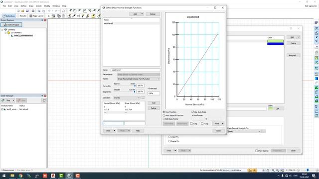Click the Define Project button

coord(11,25)
